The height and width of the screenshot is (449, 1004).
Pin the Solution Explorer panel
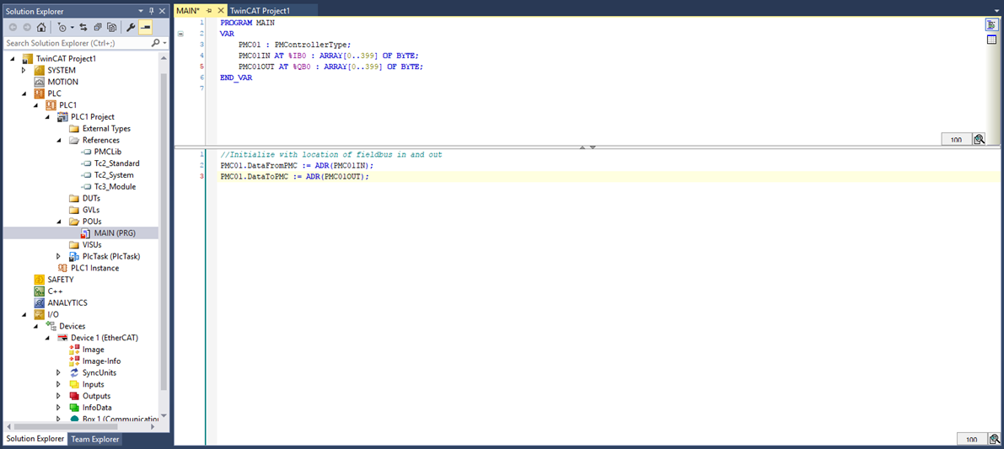(x=151, y=11)
